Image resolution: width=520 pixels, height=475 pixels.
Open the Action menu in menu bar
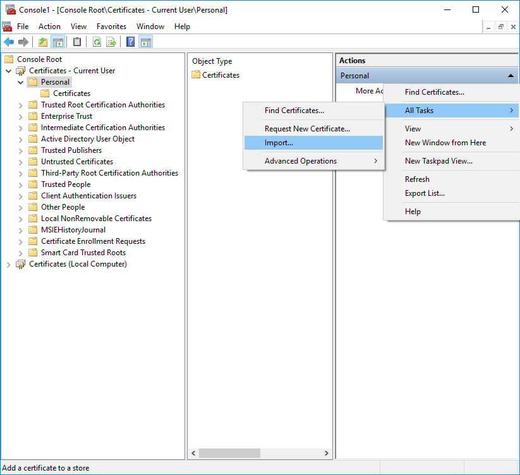tap(49, 27)
